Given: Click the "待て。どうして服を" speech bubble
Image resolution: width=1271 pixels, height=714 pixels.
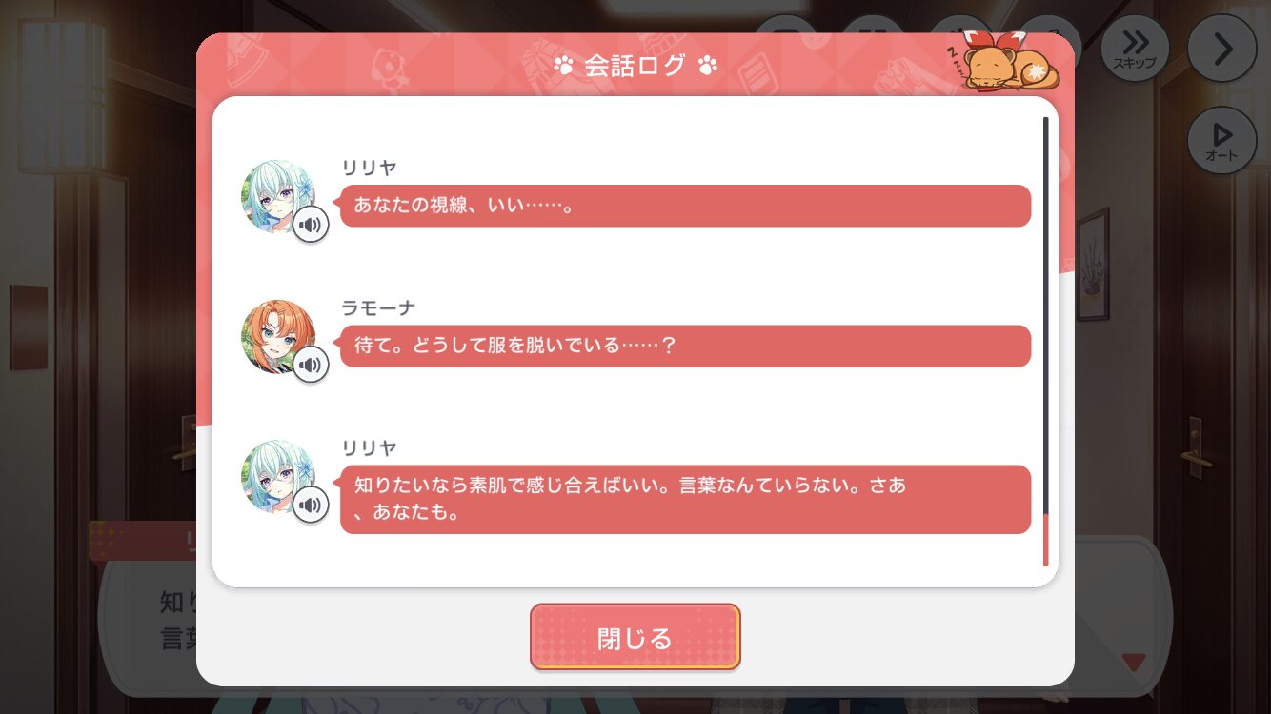Looking at the screenshot, I should [685, 347].
